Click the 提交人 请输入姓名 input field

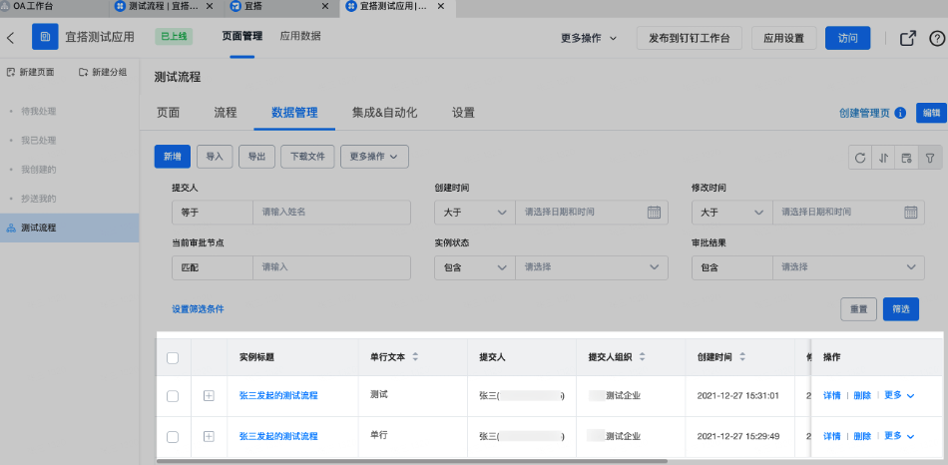pyautogui.click(x=331, y=213)
